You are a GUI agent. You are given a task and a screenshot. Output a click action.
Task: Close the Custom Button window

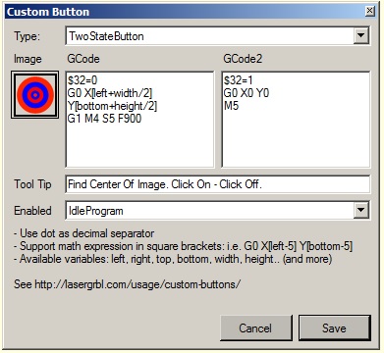tap(369, 11)
